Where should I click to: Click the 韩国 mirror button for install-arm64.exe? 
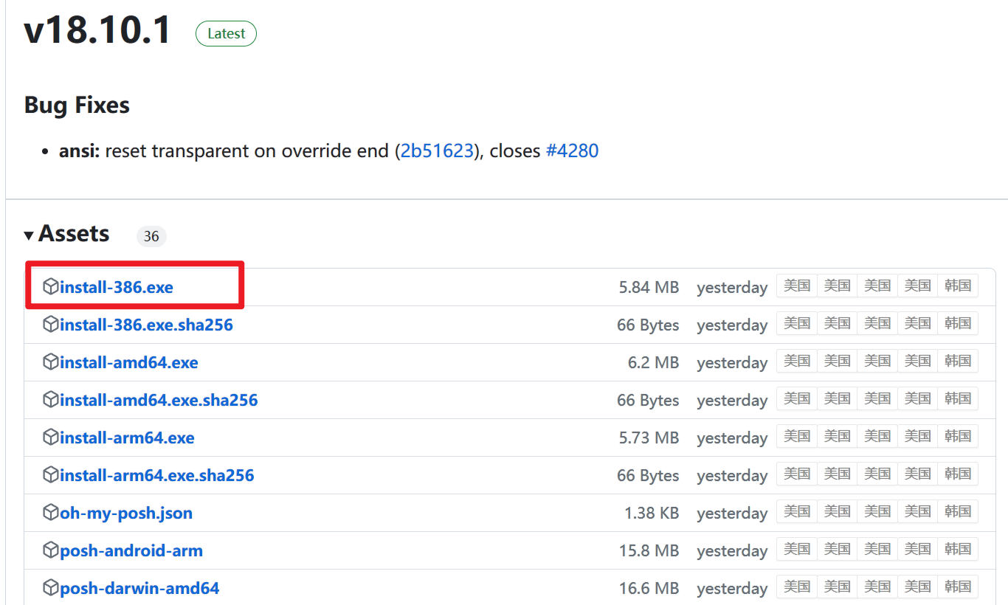pos(958,436)
